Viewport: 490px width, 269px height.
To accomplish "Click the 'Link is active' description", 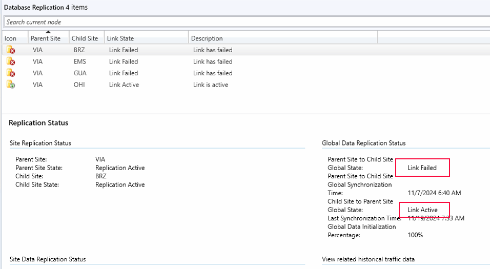I will coord(211,85).
